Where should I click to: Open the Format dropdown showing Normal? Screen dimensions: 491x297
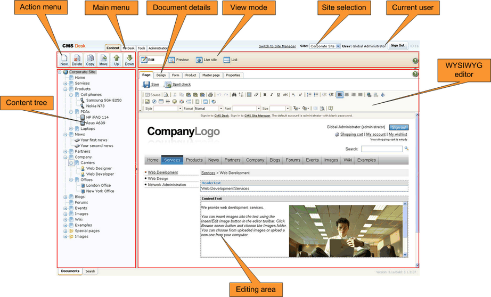pos(209,109)
